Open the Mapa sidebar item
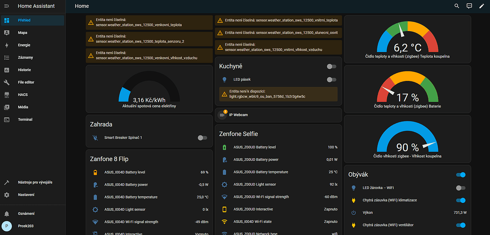The height and width of the screenshot is (235, 490). 23,33
